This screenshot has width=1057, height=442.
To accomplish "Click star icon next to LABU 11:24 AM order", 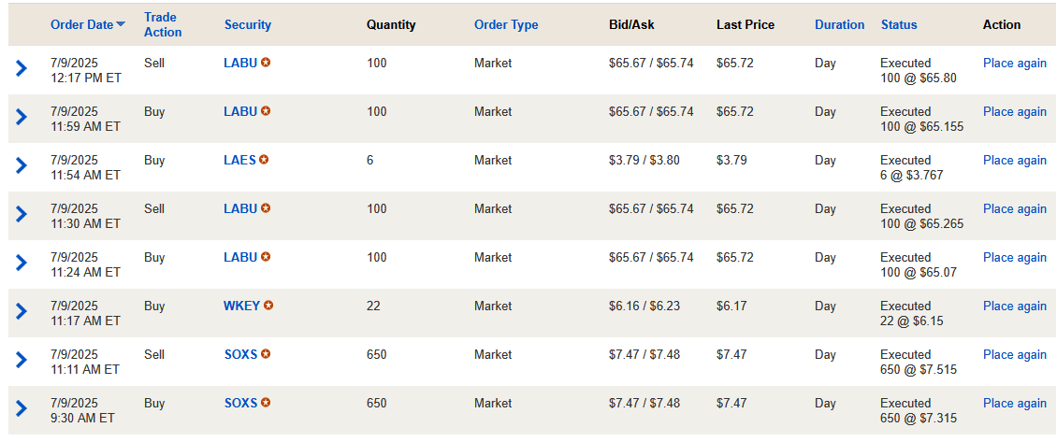I will [x=266, y=257].
